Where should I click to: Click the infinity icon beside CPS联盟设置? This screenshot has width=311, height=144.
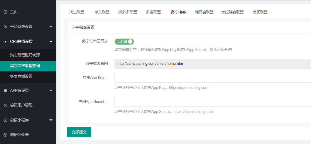point(5,41)
